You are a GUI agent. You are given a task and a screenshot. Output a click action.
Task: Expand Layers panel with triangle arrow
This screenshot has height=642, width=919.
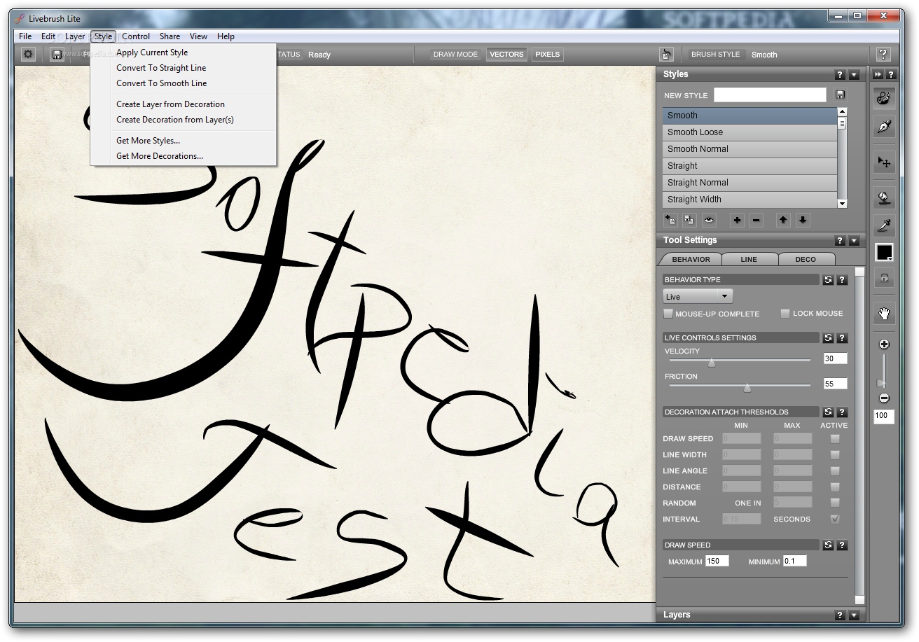click(854, 615)
